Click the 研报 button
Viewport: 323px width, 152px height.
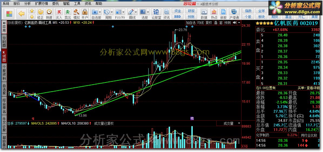tap(191, 11)
